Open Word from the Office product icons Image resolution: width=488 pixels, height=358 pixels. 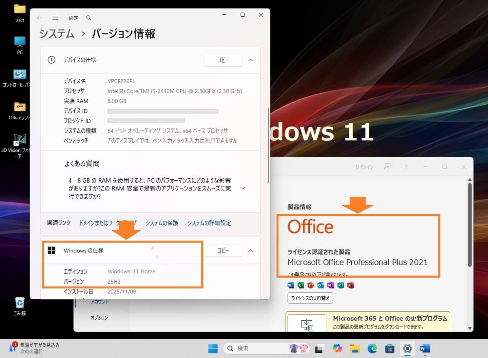point(290,285)
